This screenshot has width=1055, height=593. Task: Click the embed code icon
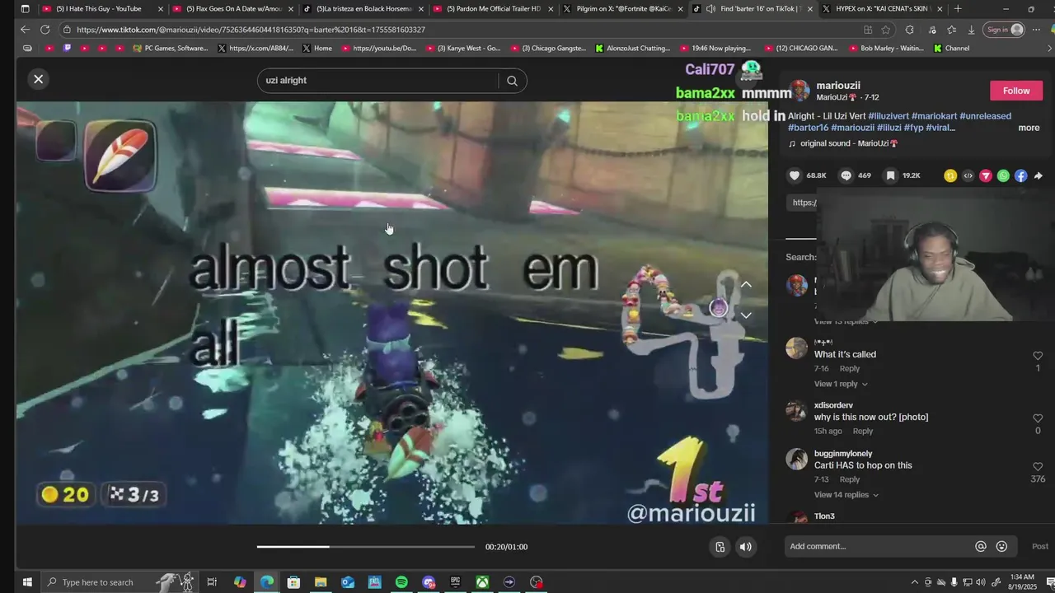click(968, 175)
